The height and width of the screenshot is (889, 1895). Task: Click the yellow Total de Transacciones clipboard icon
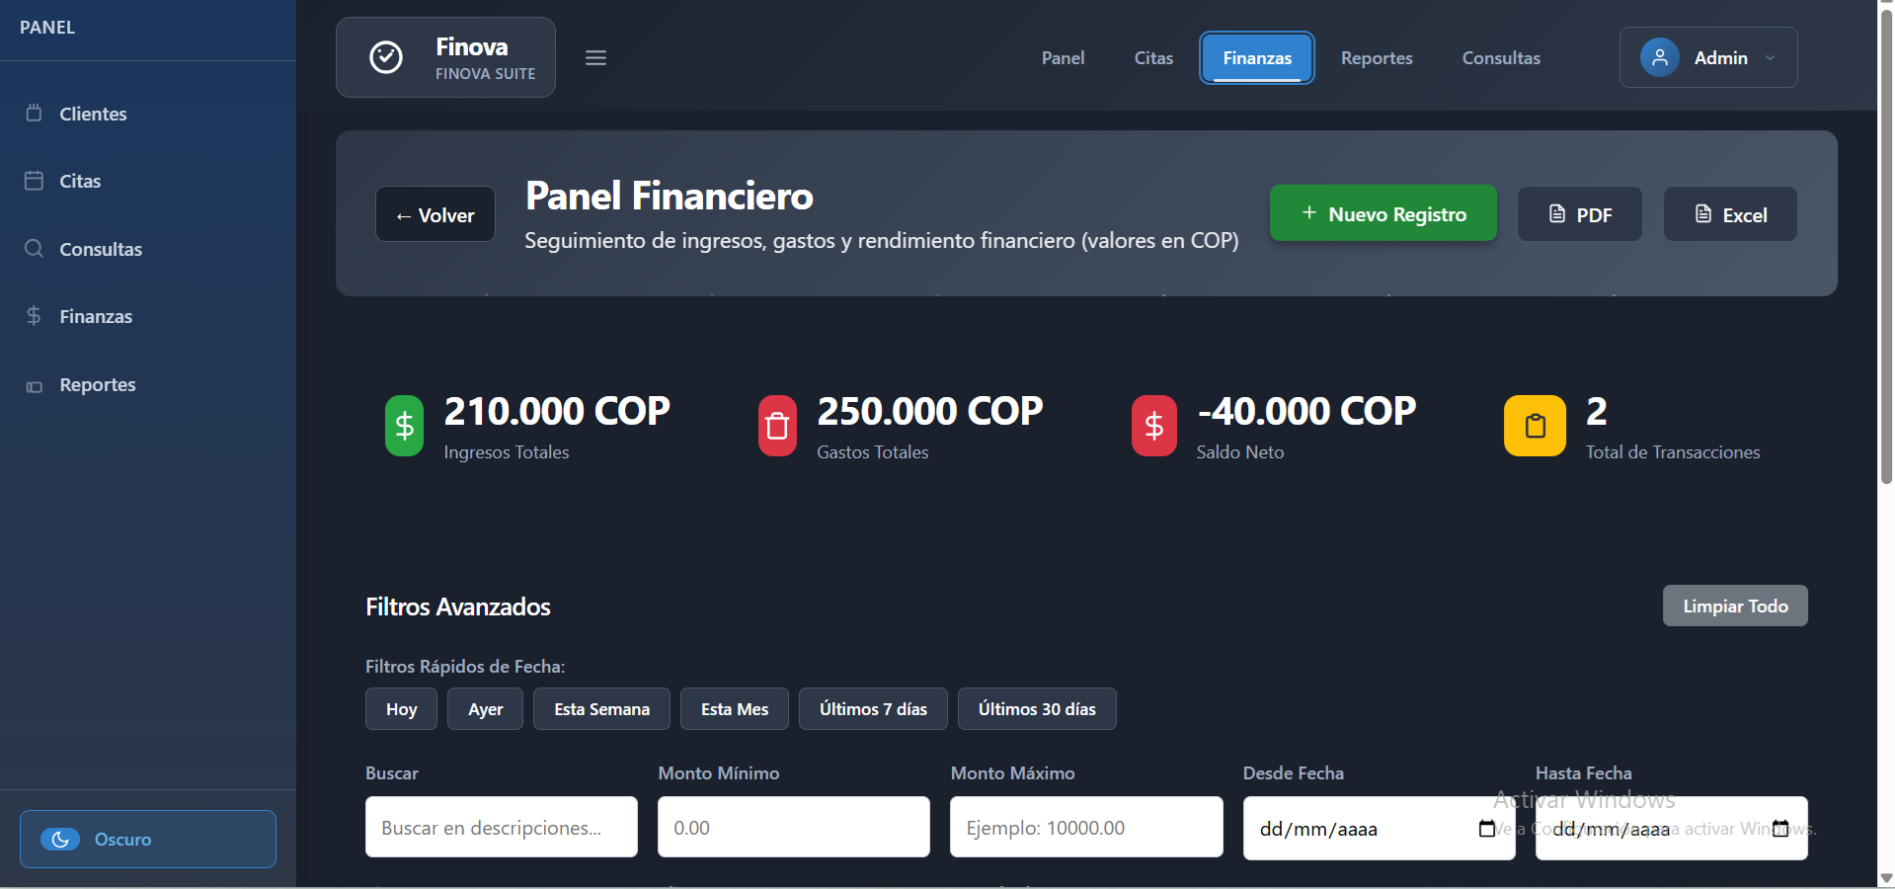click(x=1535, y=426)
